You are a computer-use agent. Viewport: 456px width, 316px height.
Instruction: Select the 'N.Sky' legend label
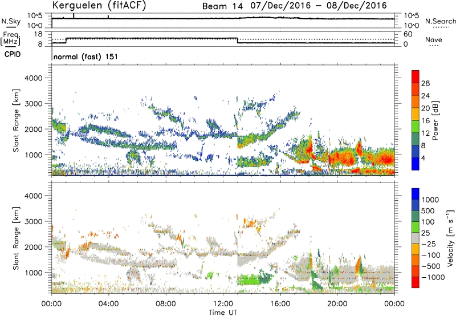tap(11, 21)
